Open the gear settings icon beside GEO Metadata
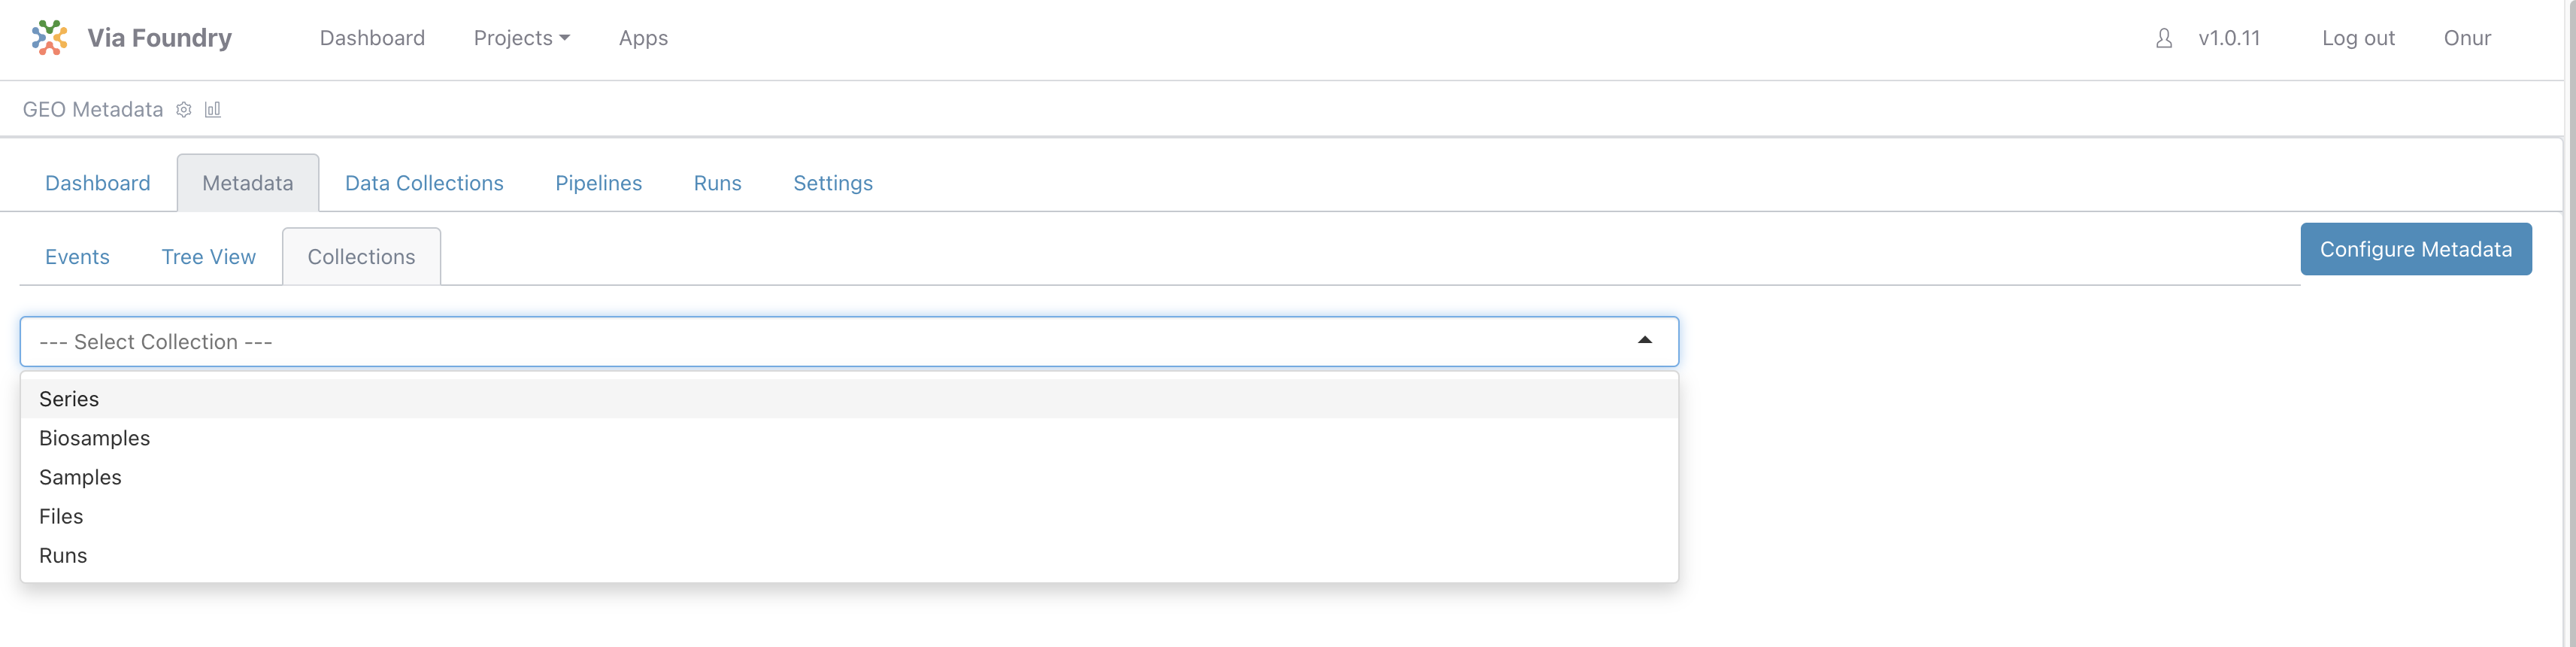This screenshot has width=2576, height=647. point(184,110)
